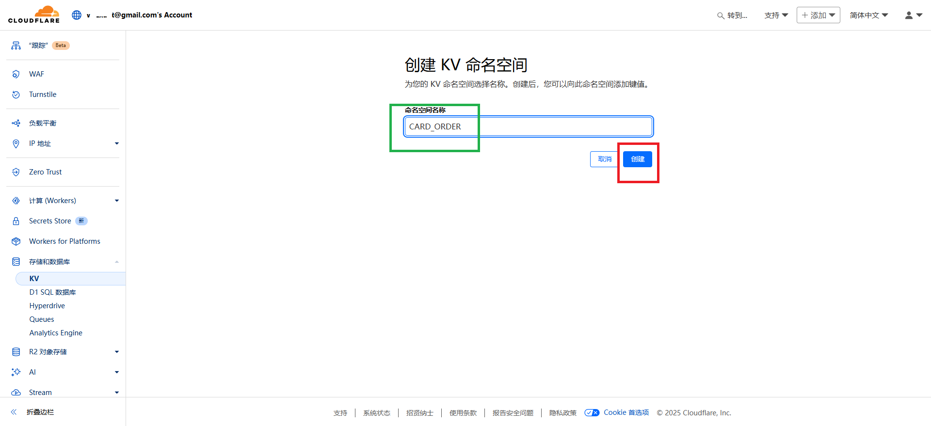The width and height of the screenshot is (931, 426).
Task: Click the 取消 cancel button
Action: click(604, 159)
